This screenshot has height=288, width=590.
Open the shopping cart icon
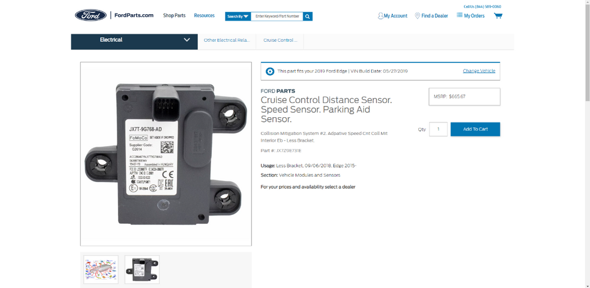[498, 16]
